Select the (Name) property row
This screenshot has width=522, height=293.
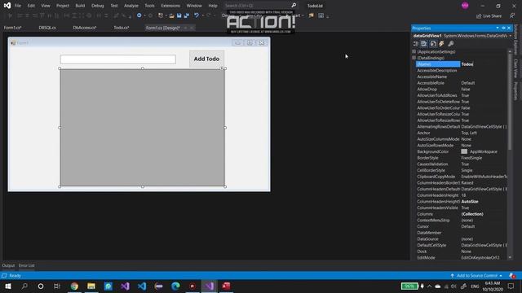(x=461, y=64)
